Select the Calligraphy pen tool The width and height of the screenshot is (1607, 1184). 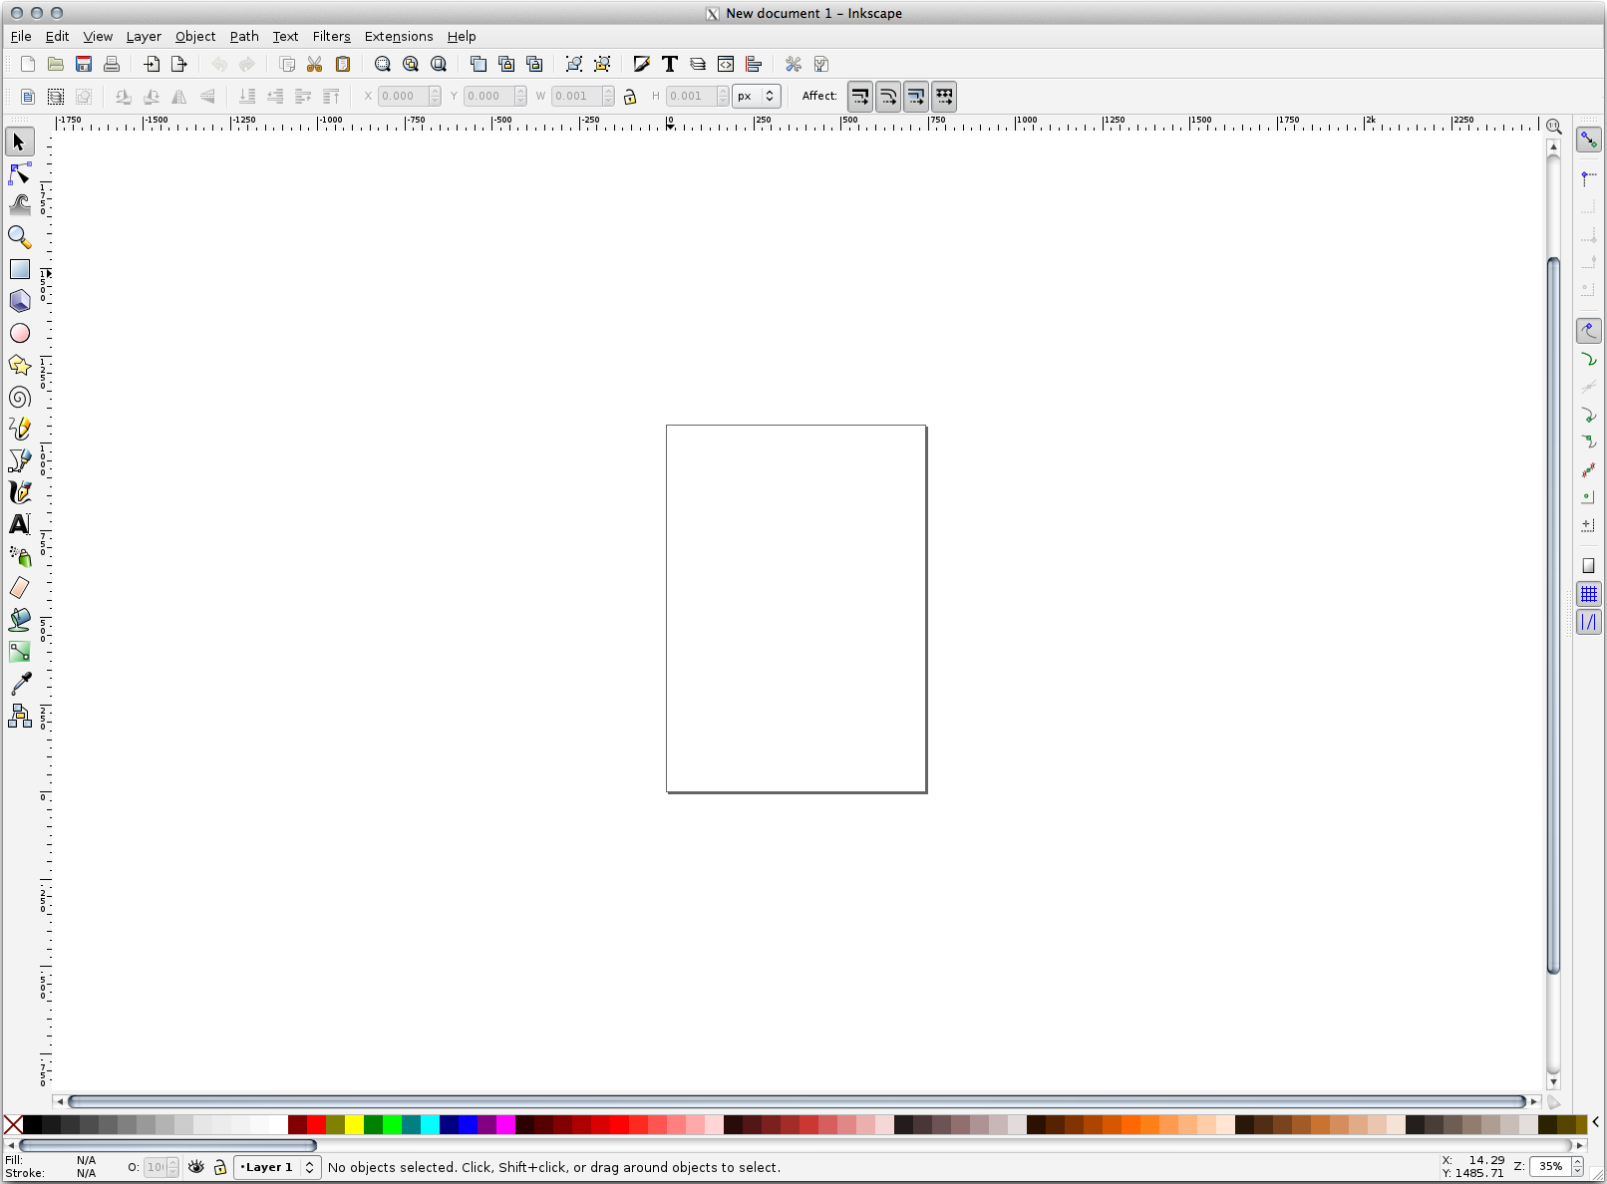click(x=20, y=491)
